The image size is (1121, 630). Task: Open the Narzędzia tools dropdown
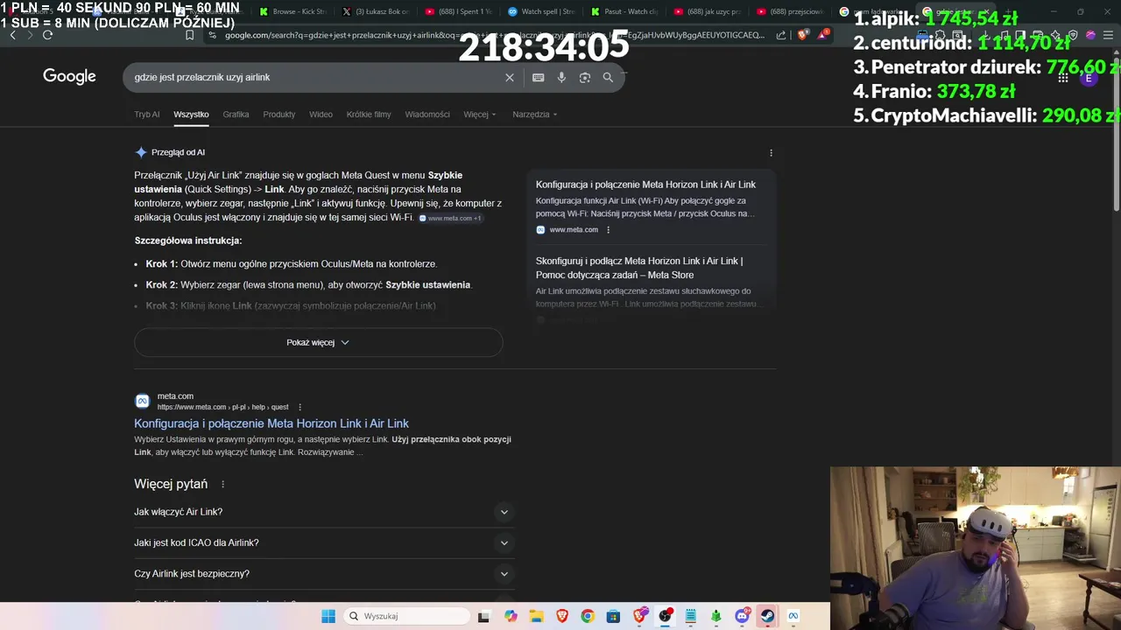coord(535,115)
